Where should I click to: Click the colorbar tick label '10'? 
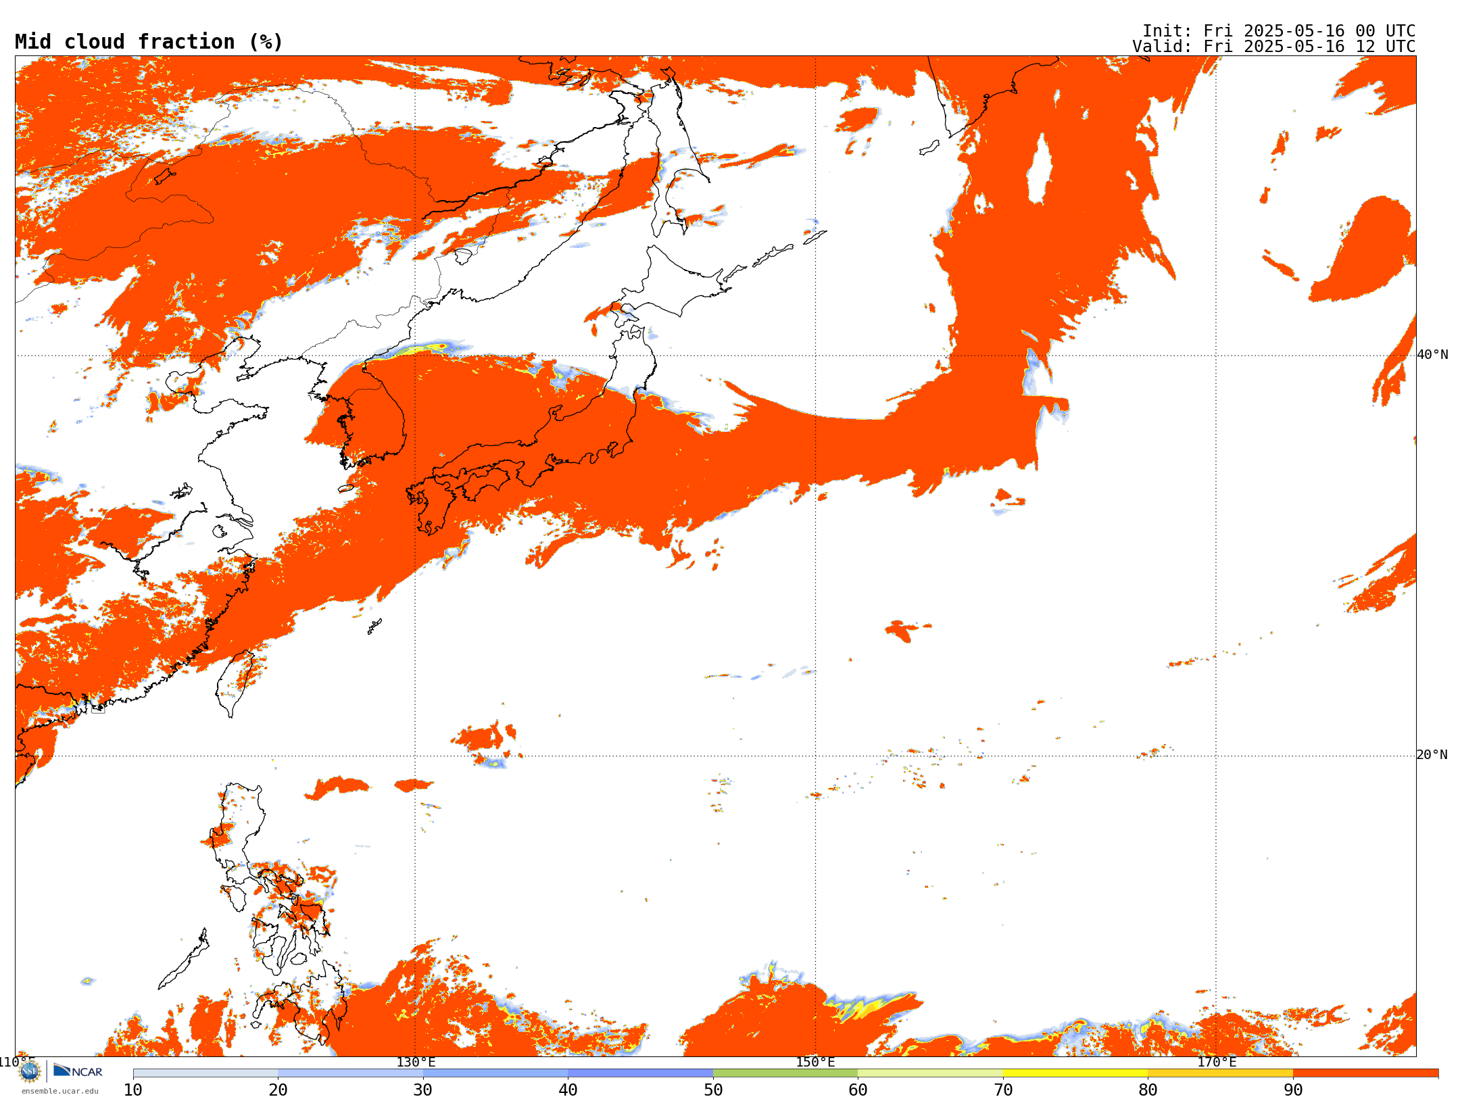click(x=133, y=1090)
